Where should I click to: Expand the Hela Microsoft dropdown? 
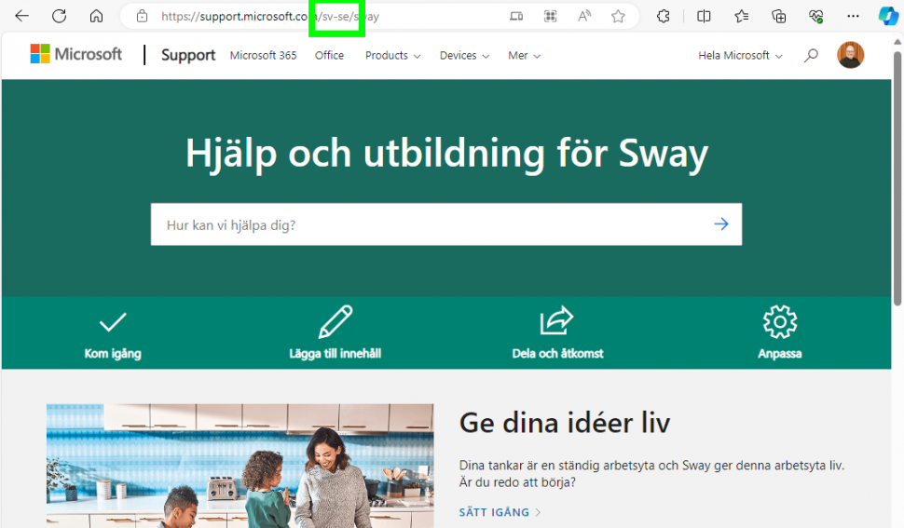(x=740, y=56)
